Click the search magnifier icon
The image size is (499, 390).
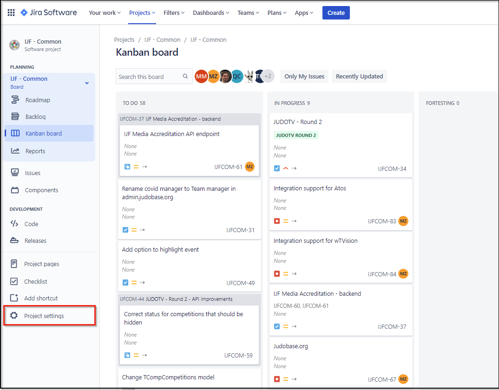click(185, 76)
